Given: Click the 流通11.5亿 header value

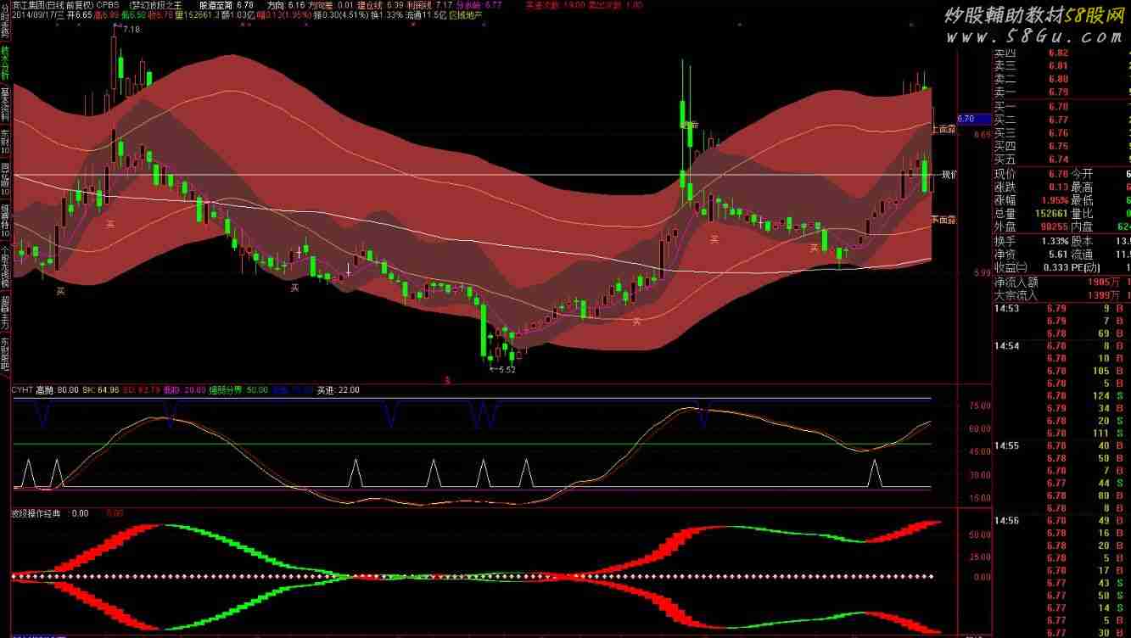Looking at the screenshot, I should click(x=424, y=15).
